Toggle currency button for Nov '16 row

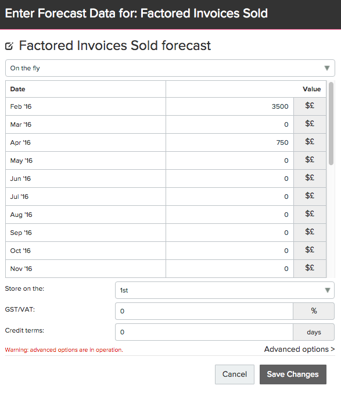click(310, 269)
